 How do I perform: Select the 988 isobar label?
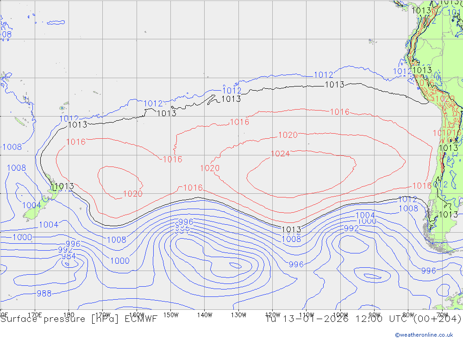tap(44, 294)
